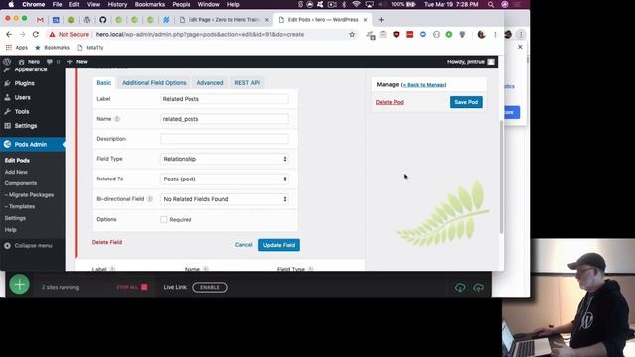Switch to the Advanced tab
635x357 pixels.
pos(210,83)
